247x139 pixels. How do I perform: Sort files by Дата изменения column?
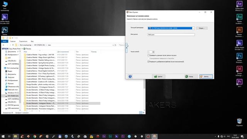63,52
